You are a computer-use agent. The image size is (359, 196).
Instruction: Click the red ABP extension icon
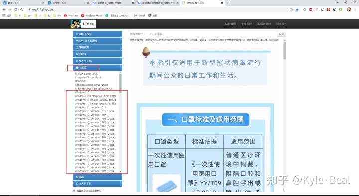311,10
